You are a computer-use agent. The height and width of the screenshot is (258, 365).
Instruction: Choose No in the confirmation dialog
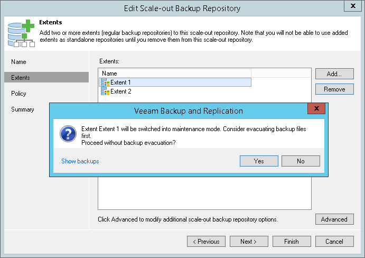[301, 161]
